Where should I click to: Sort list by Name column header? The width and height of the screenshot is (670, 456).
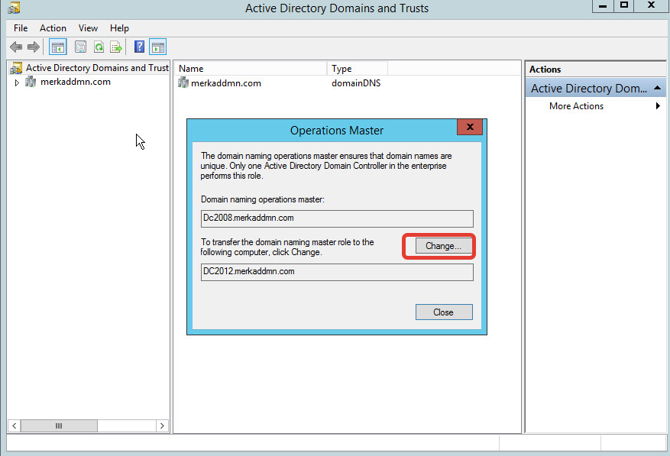coord(251,69)
